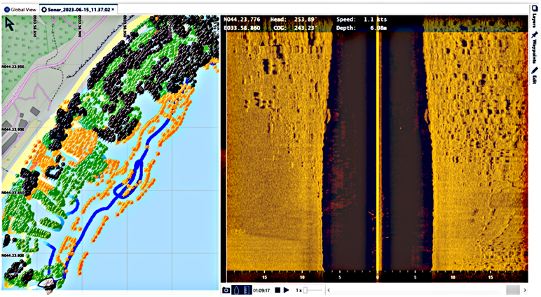The image size is (541, 297).
Task: Close the Sonar_2023-06-15_11.37.02 tab
Action: [114, 8]
